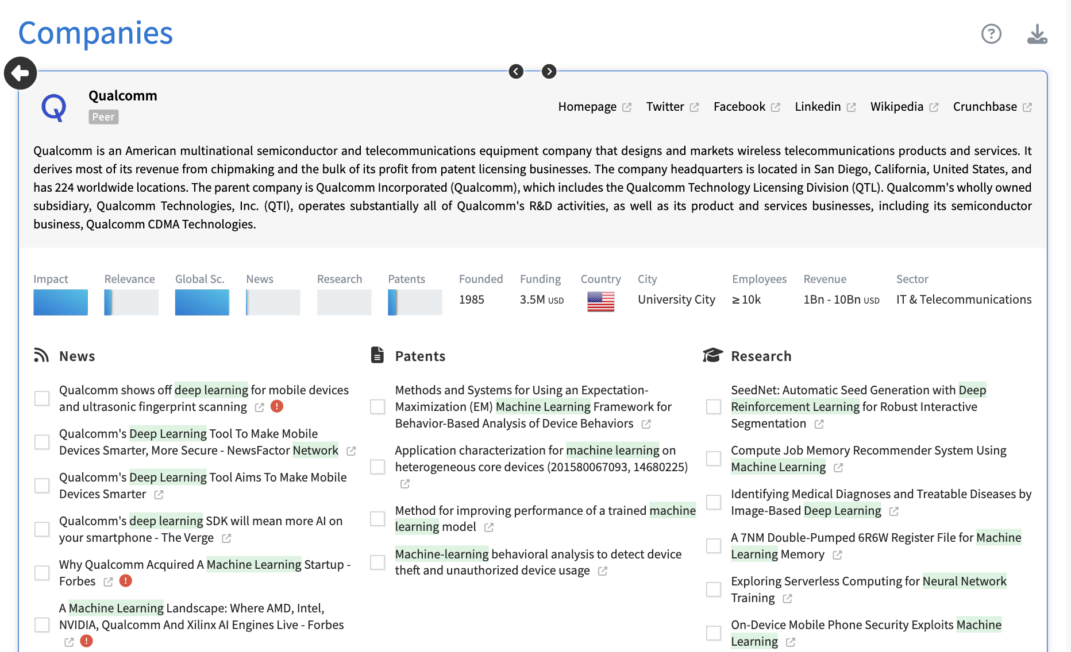Open external link for Medical Diagnoses research
Screen dimensions: 1071x652
click(x=894, y=511)
